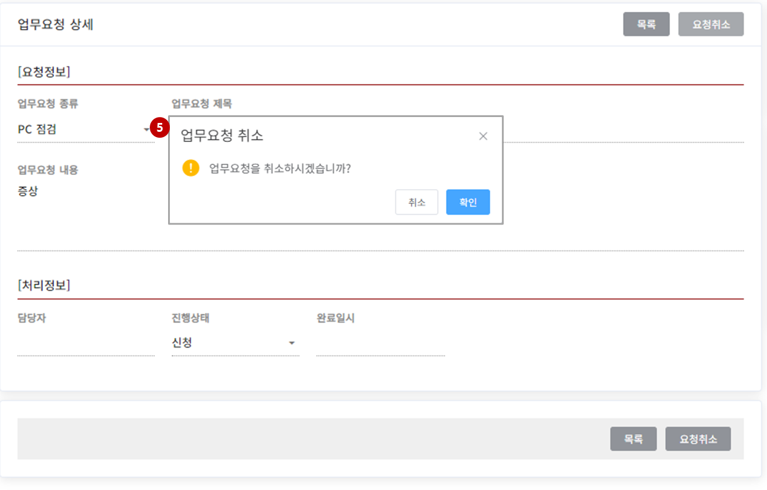Image resolution: width=767 pixels, height=490 pixels.
Task: Open the 업무요청 종류 dropdown showing PC 점검
Action: pos(85,129)
